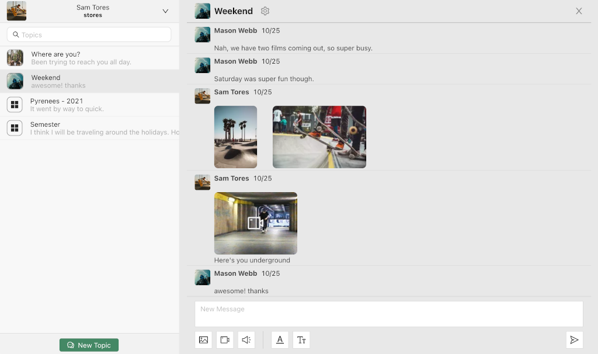598x354 pixels.
Task: Send message with paper plane icon
Action: click(574, 340)
